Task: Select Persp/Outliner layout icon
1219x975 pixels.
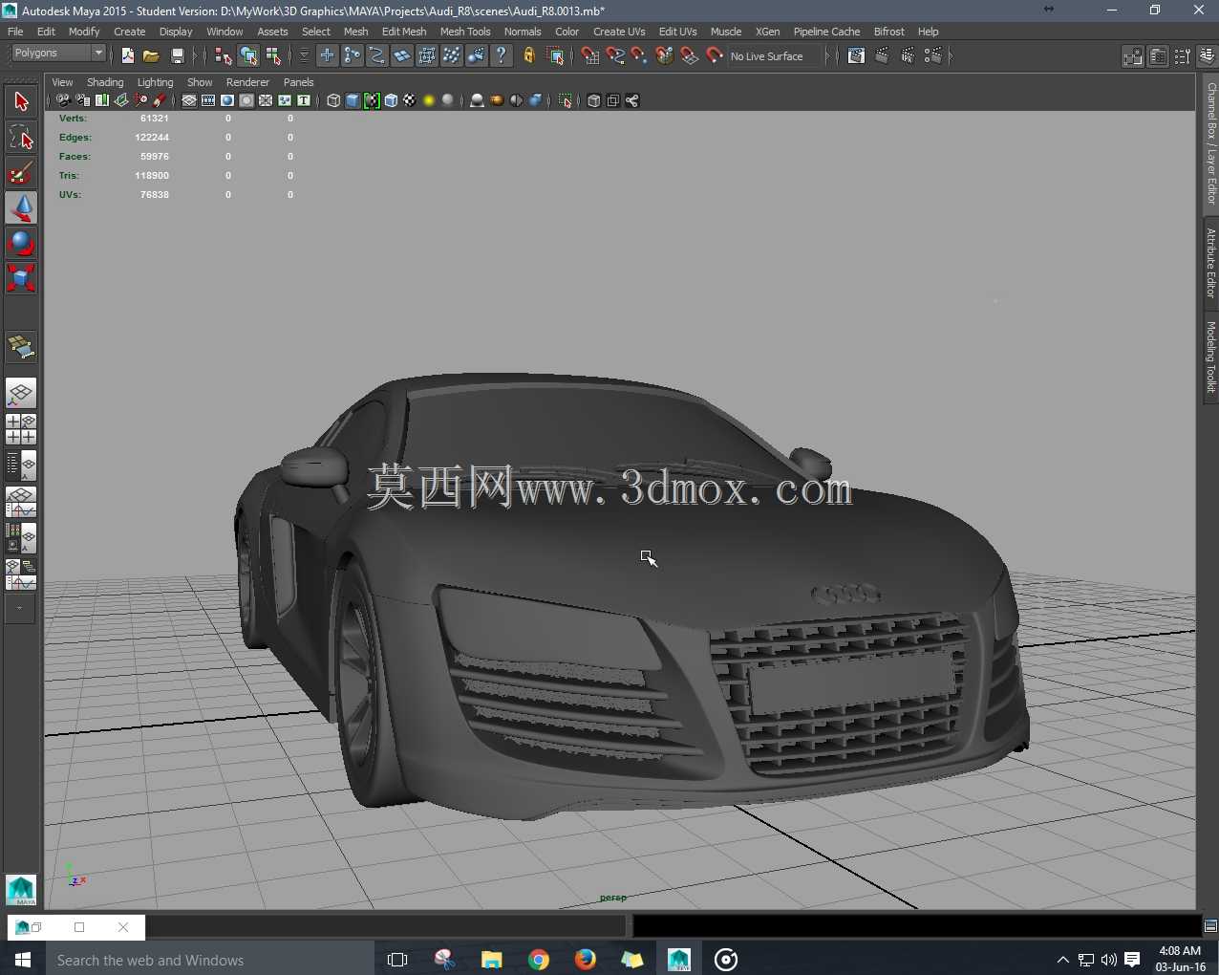Action: tap(21, 466)
